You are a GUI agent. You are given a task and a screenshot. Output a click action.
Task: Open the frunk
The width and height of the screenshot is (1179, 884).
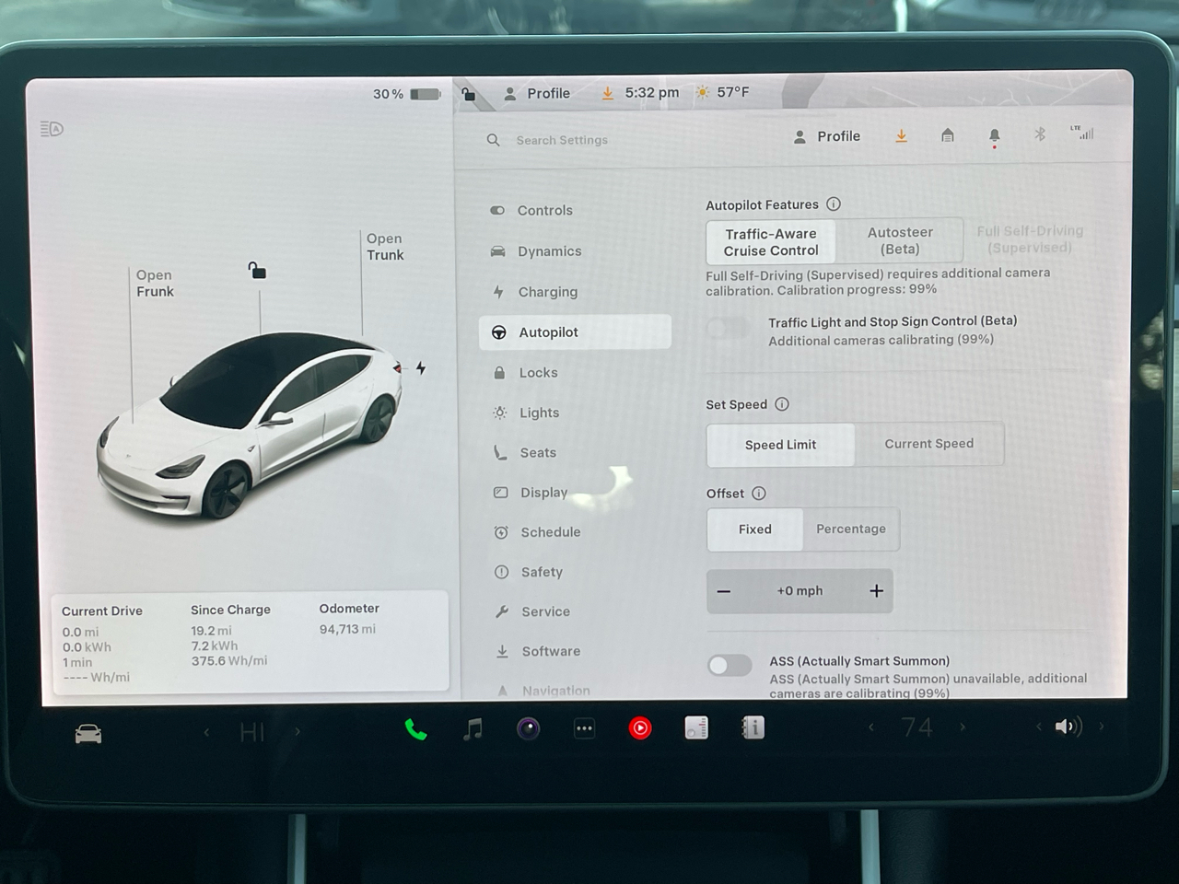[x=154, y=283]
